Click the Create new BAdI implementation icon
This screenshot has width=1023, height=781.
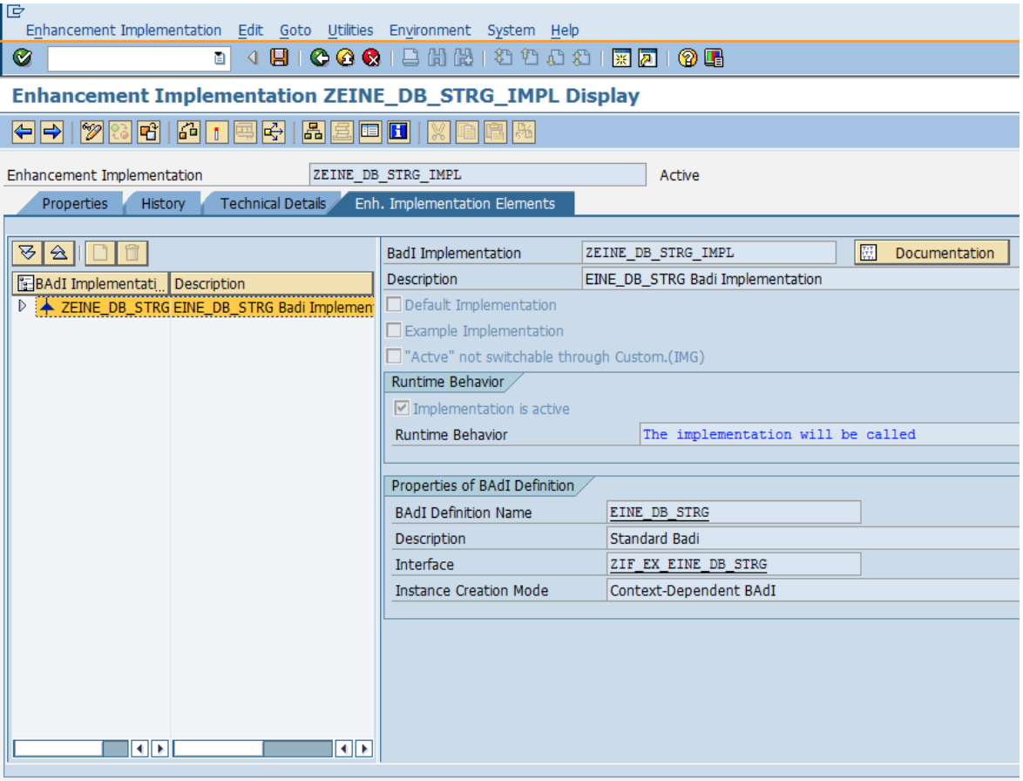(100, 253)
